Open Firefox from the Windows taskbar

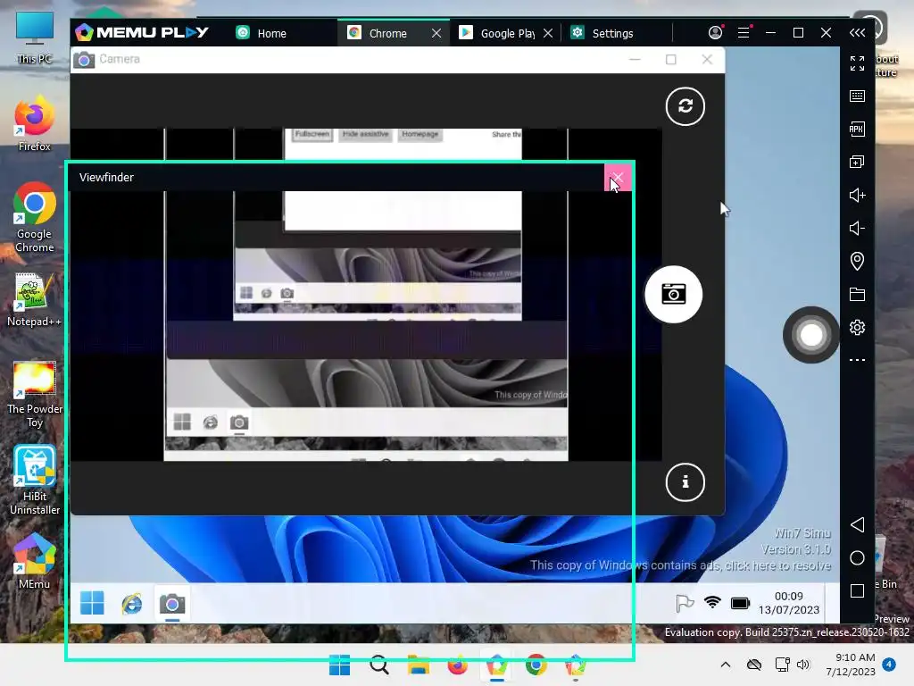tap(458, 665)
